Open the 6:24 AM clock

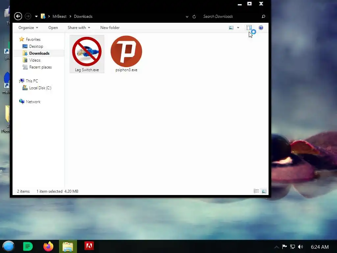pyautogui.click(x=320, y=247)
